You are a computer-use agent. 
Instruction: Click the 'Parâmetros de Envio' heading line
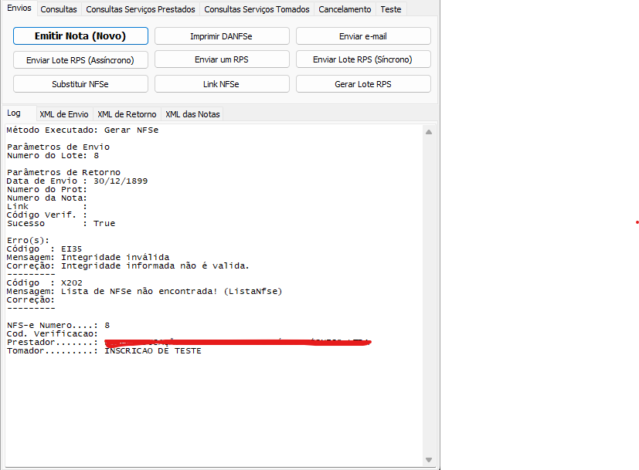pos(58,147)
